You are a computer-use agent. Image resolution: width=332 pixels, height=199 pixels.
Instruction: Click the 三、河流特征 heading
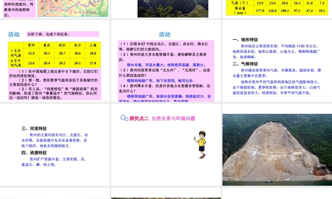click(x=34, y=128)
